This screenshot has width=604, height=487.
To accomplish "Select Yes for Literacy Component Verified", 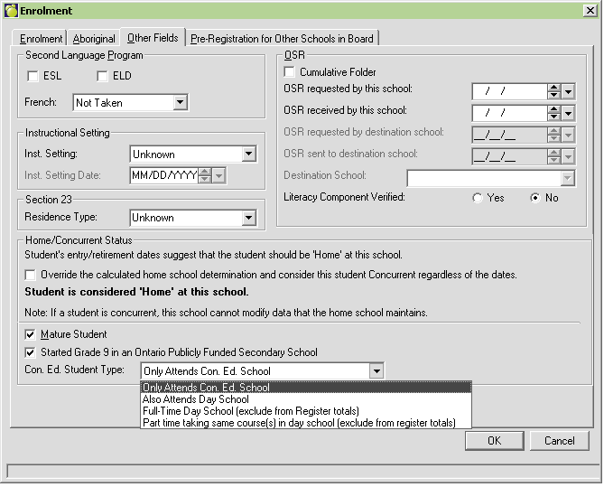I will coord(477,198).
